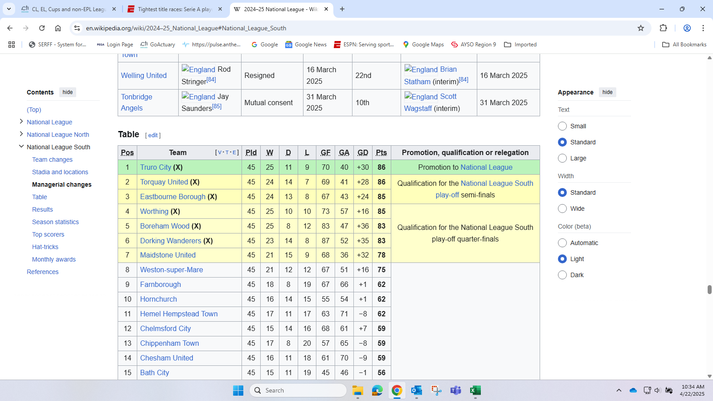Viewport: 713px width, 401px height.
Task: Select Wide page width
Action: (562, 209)
